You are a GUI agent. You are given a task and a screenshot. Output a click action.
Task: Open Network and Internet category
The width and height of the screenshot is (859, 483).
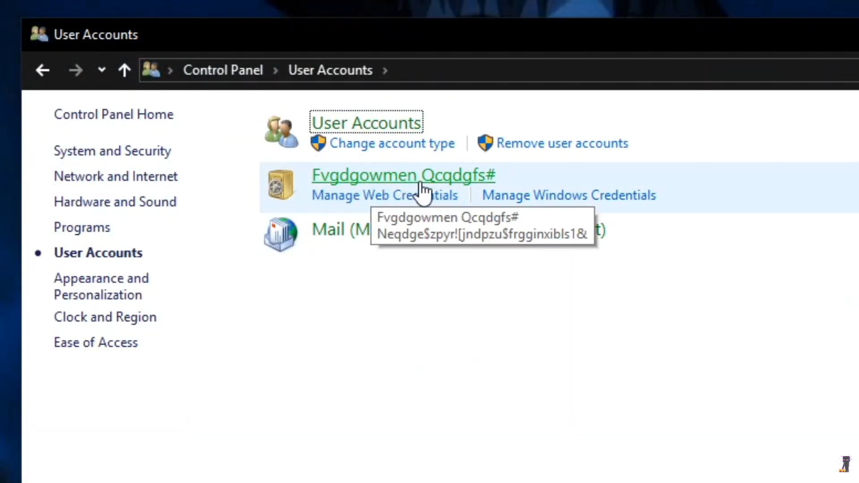click(116, 176)
